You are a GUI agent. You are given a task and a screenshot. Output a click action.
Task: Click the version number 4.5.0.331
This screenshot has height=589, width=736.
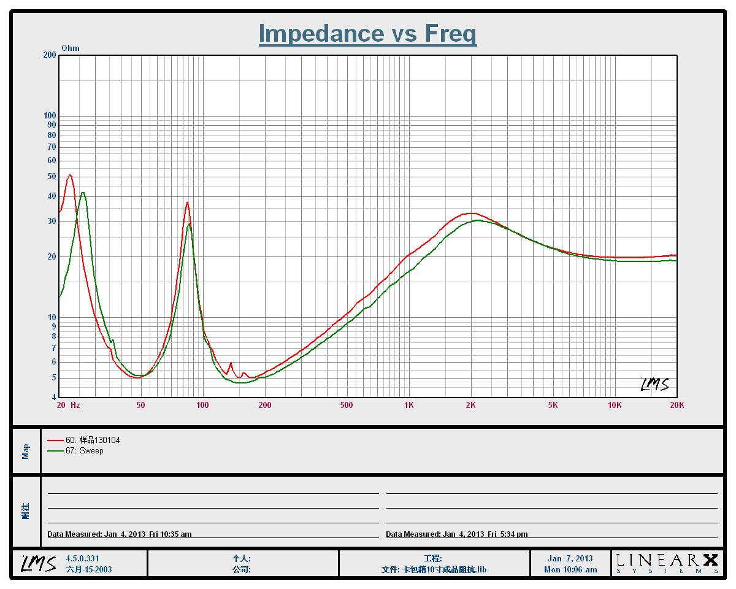point(82,558)
